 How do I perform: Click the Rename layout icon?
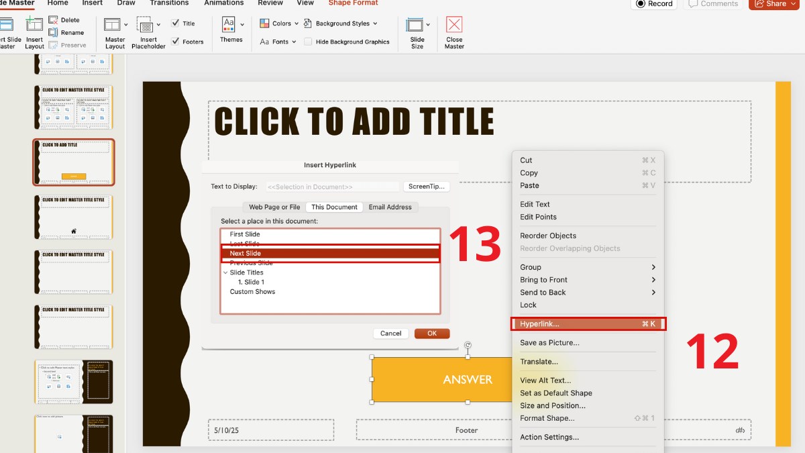pyautogui.click(x=53, y=32)
